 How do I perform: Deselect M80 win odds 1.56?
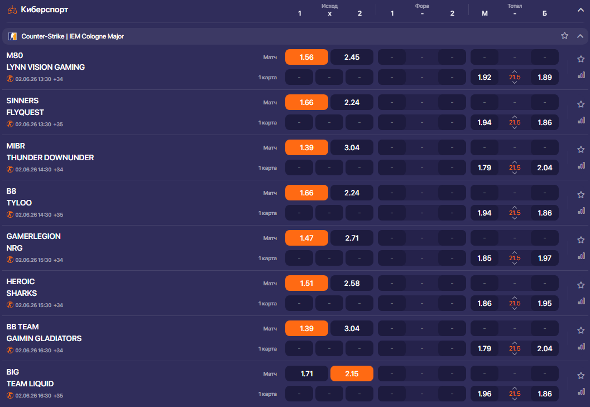(x=306, y=58)
